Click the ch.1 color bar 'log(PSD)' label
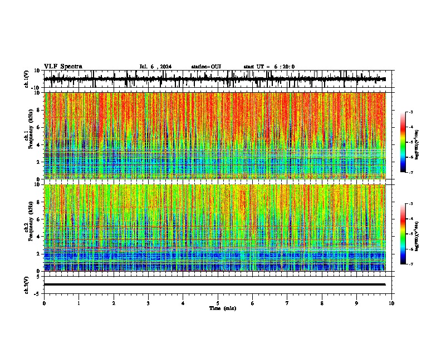 [417, 144]
